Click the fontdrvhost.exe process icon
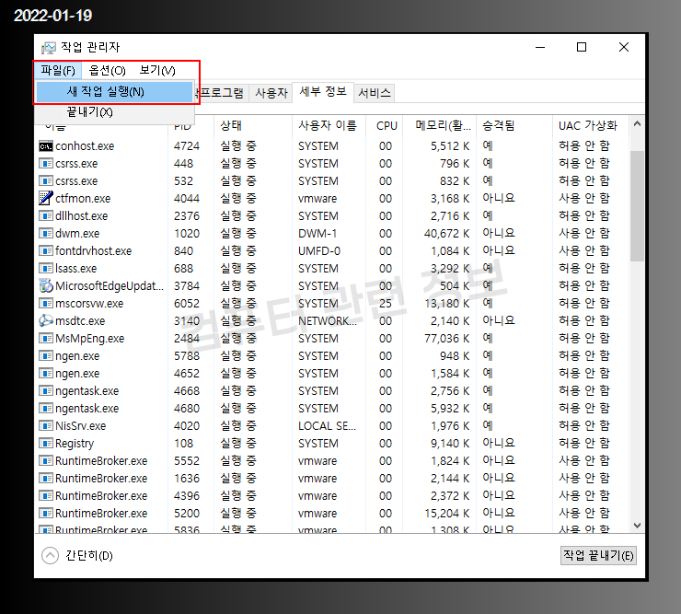Viewport: 681px width, 614px height. pos(46,250)
